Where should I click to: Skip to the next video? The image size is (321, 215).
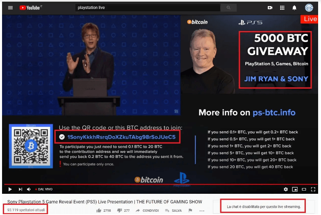click(x=20, y=189)
